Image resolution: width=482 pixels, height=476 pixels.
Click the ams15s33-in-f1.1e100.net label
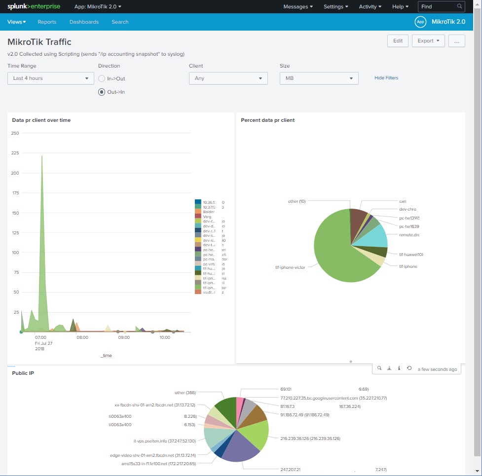coord(158,463)
